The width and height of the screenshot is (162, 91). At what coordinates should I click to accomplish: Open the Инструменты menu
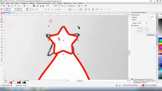tap(68, 3)
